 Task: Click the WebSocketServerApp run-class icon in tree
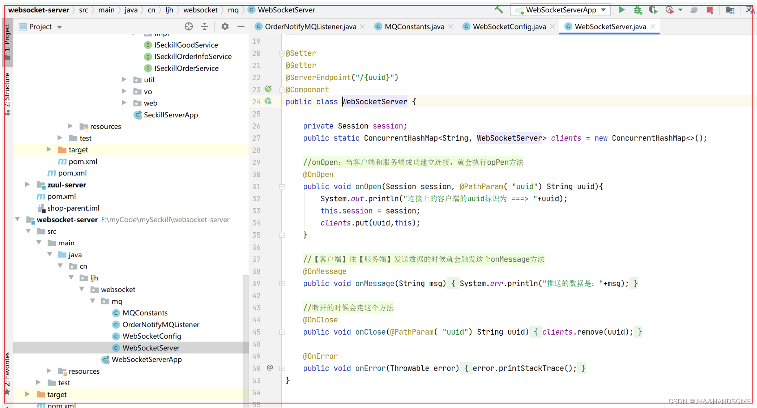(106, 359)
